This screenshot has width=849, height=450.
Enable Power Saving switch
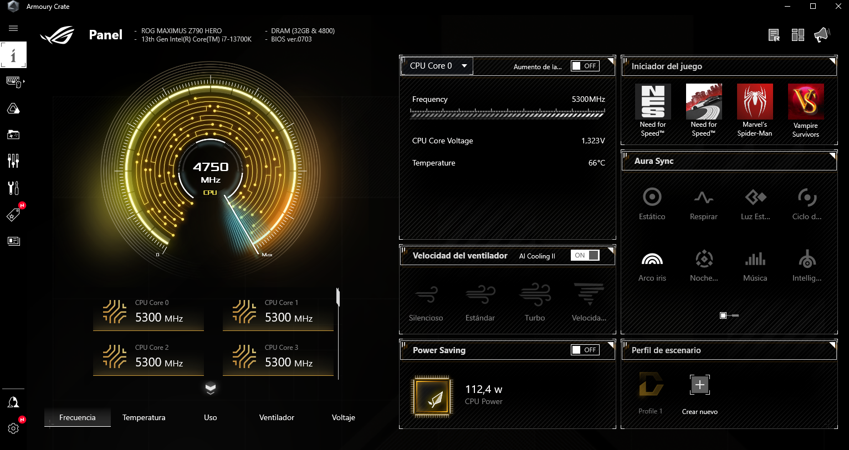[585, 350]
